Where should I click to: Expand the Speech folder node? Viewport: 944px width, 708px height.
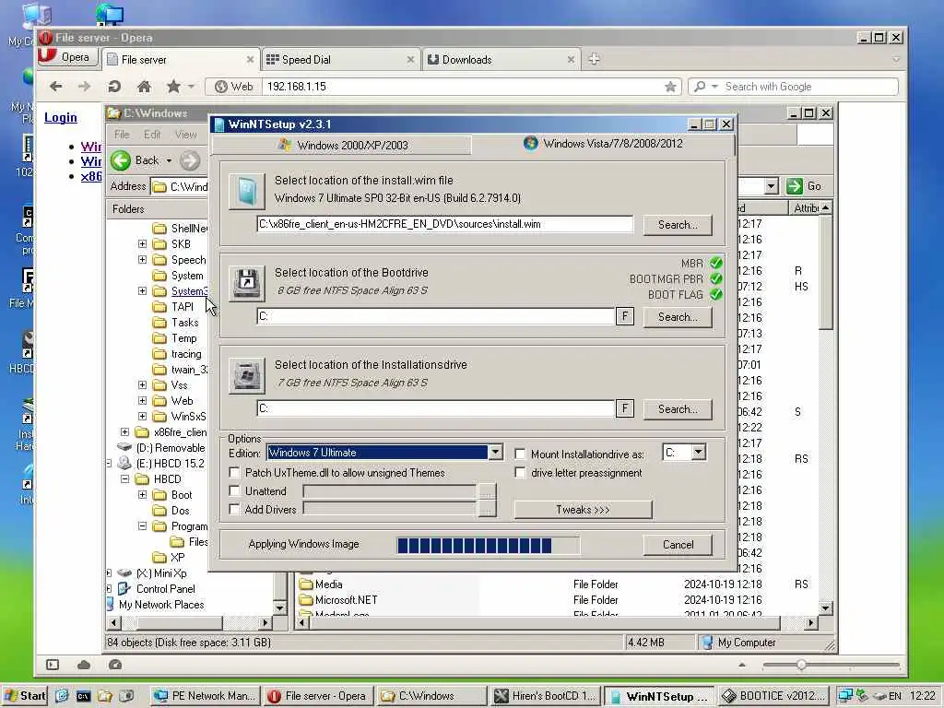tap(142, 259)
